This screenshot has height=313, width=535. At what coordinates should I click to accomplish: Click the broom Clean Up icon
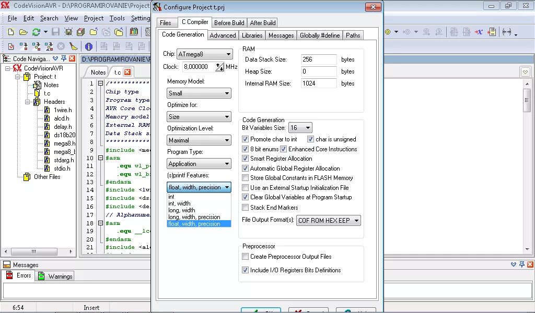(x=73, y=46)
